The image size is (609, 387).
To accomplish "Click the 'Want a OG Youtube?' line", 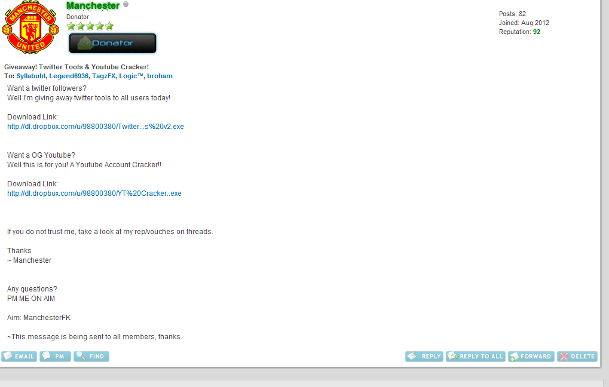I will (x=41, y=155).
